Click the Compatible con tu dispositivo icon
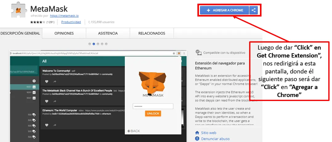The height and width of the screenshot is (142, 332). click(198, 52)
